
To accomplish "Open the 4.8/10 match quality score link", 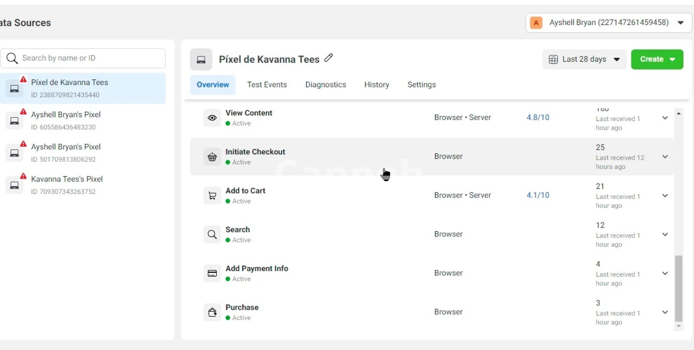I will click(x=537, y=118).
